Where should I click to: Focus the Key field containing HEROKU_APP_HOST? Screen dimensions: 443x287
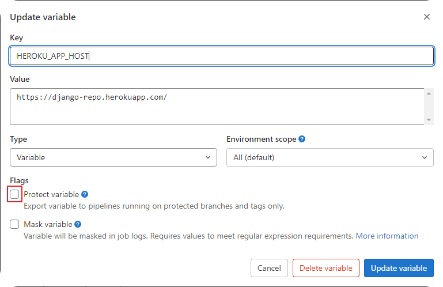[222, 56]
